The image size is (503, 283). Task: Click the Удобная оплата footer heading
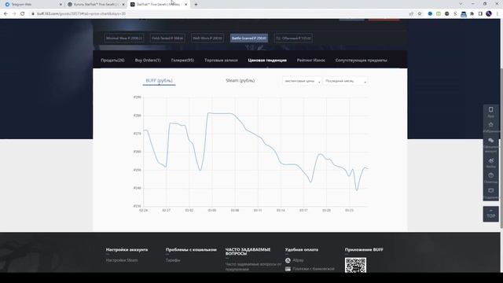(x=302, y=250)
